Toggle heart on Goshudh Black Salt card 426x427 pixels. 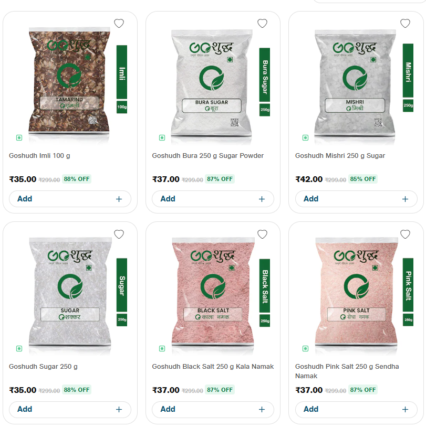[262, 234]
